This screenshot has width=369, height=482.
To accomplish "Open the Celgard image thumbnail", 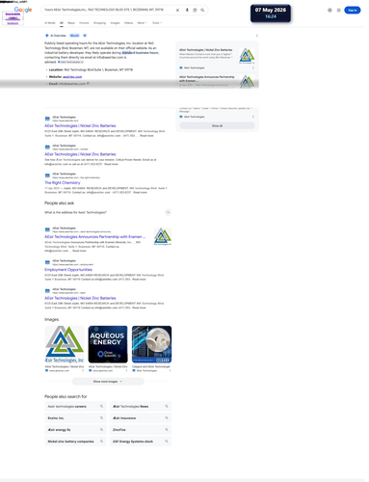I will pyautogui.click(x=151, y=344).
